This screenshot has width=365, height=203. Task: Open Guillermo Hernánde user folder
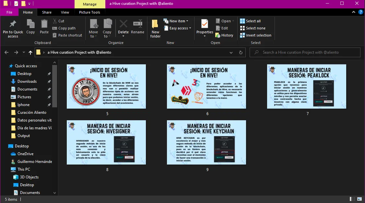(x=35, y=162)
